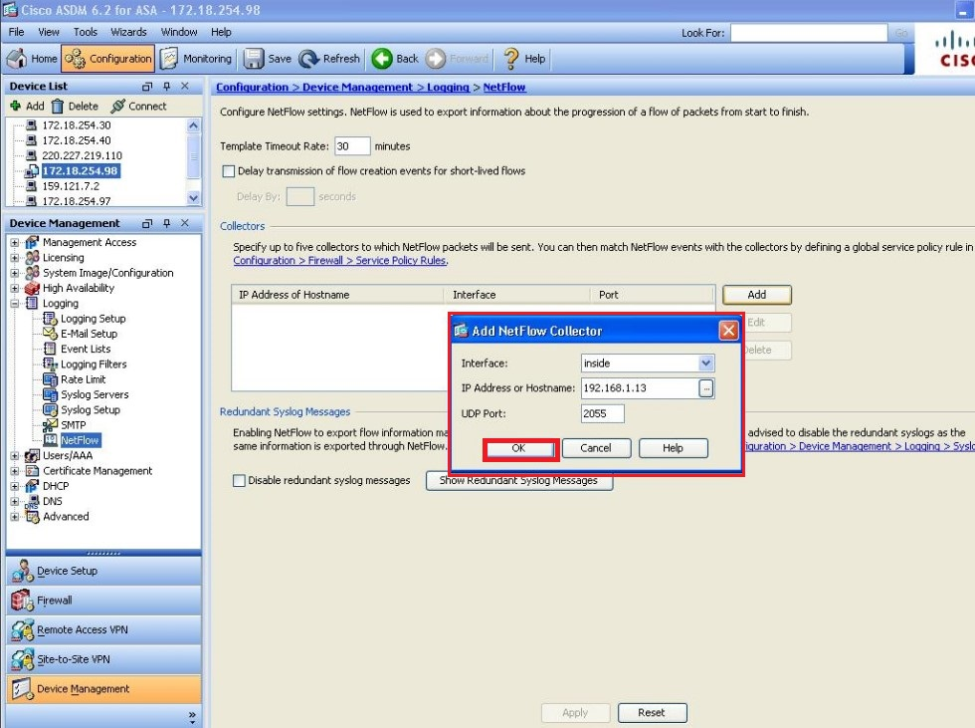Click inside the Look For search field
This screenshot has height=728, width=975.
(808, 32)
